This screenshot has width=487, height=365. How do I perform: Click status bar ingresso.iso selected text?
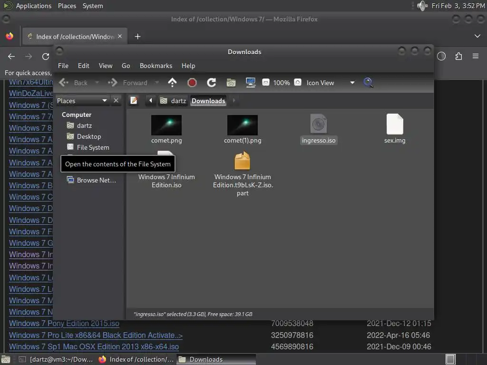[x=193, y=314]
